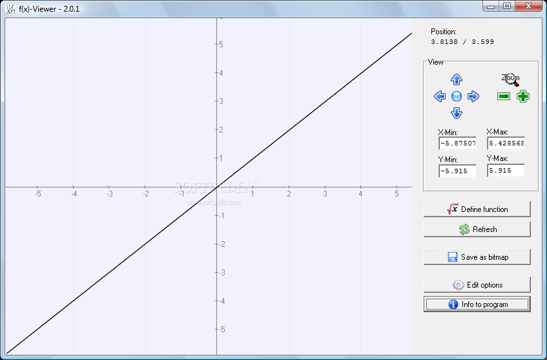Save the graph as bitmap

point(477,257)
